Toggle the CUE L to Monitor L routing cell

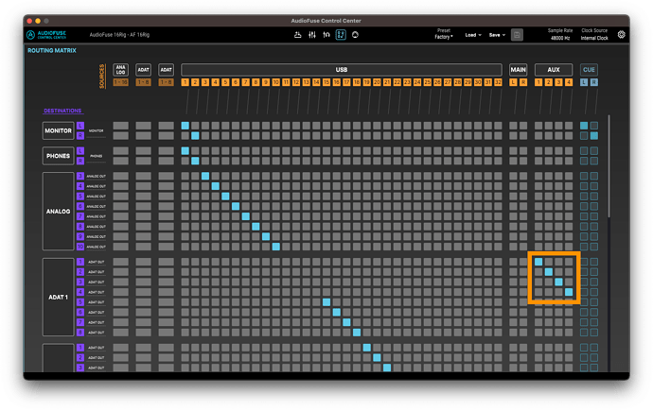pyautogui.click(x=584, y=126)
